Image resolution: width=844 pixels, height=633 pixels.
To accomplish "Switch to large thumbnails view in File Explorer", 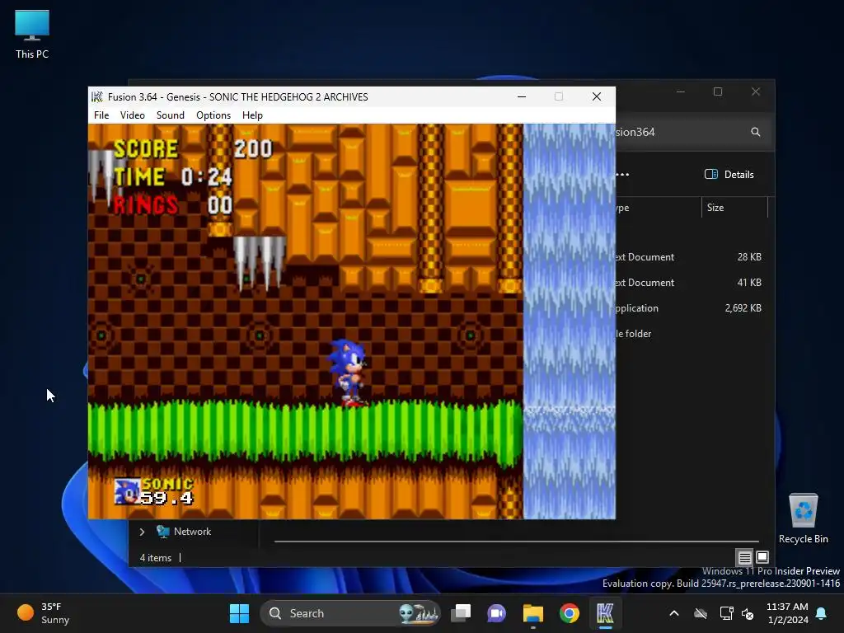I will (762, 558).
